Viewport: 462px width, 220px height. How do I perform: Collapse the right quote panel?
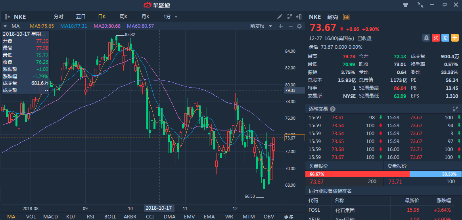click(x=299, y=17)
